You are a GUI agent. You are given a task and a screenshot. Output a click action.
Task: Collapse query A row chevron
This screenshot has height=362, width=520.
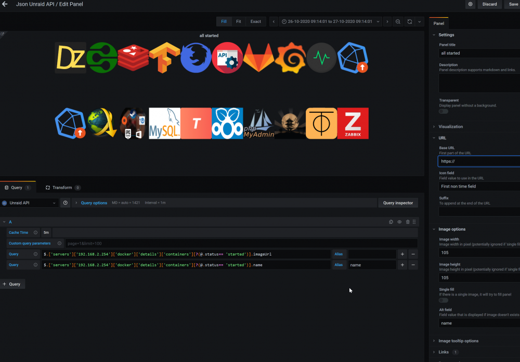click(x=4, y=222)
